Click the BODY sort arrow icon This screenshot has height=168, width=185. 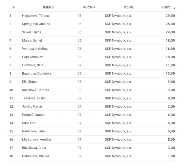175,8
